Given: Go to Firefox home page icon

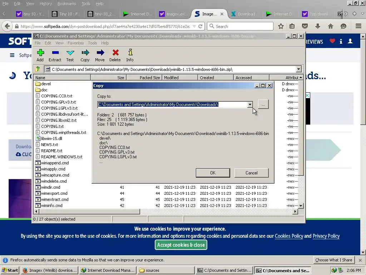Looking at the screenshot, I should [x=331, y=26].
